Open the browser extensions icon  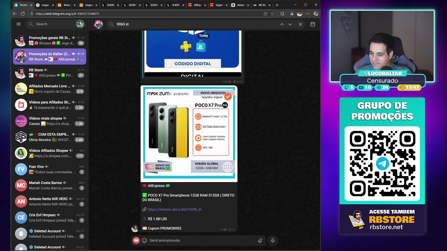coord(282,14)
